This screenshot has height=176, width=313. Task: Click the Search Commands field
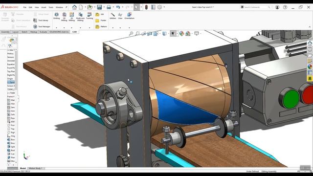tap(256, 7)
